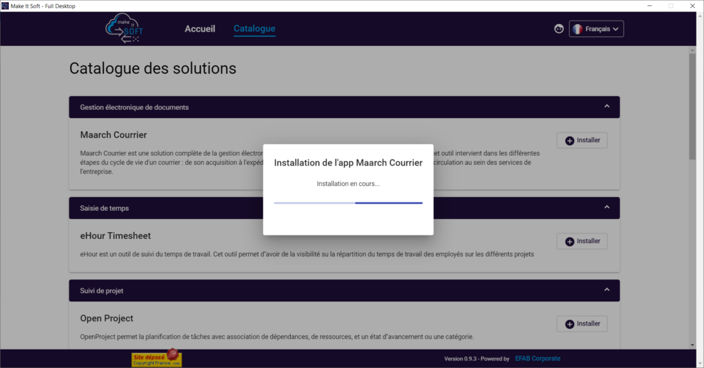Open the Accueil page
Viewport: 704px width, 368px height.
coord(200,29)
